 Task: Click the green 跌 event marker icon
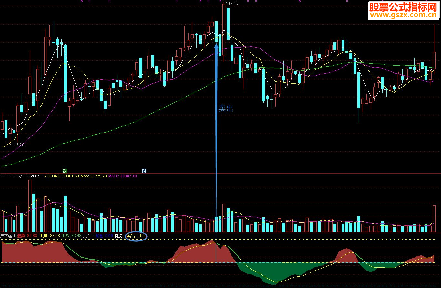[65, 171]
